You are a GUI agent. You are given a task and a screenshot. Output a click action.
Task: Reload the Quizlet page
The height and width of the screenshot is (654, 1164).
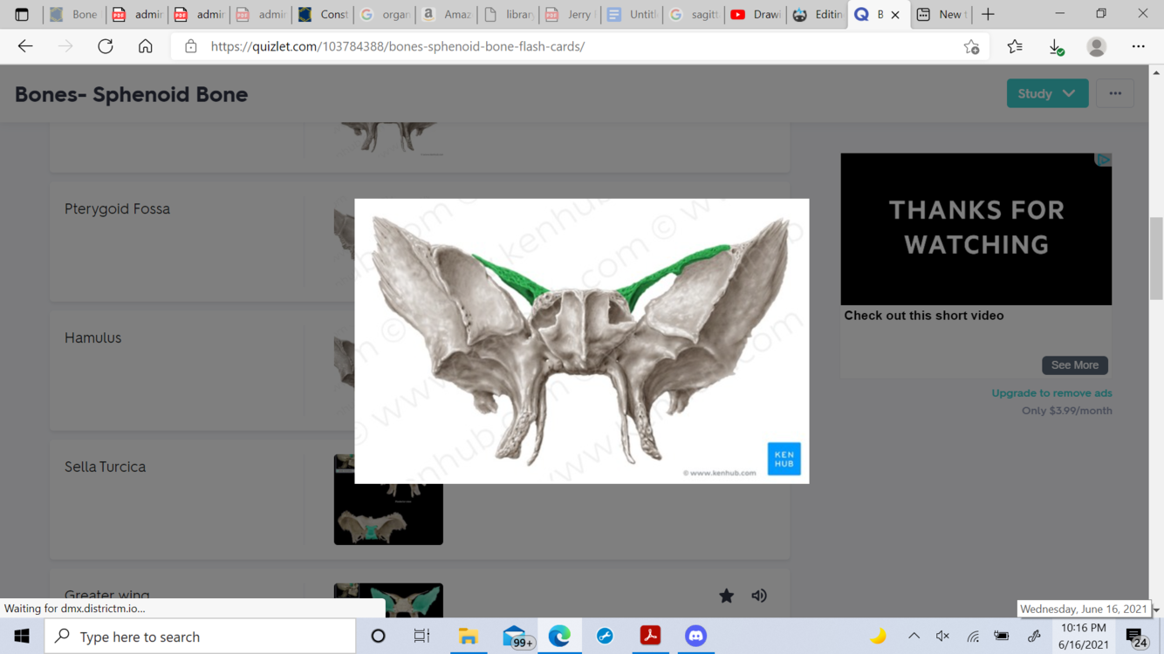click(x=106, y=46)
